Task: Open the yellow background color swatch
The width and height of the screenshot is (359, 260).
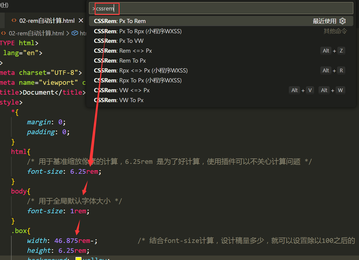Action: point(79,259)
